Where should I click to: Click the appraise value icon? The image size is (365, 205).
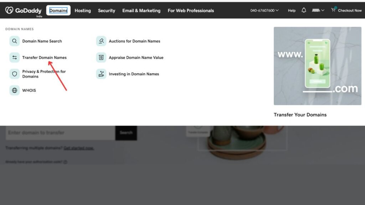[x=101, y=57]
